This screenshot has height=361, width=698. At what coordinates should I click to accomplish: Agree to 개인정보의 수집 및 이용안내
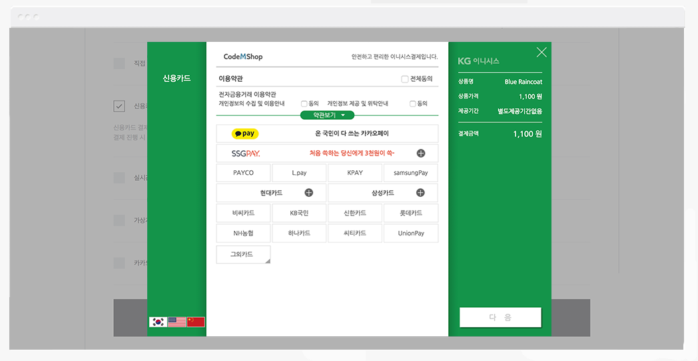coord(304,104)
